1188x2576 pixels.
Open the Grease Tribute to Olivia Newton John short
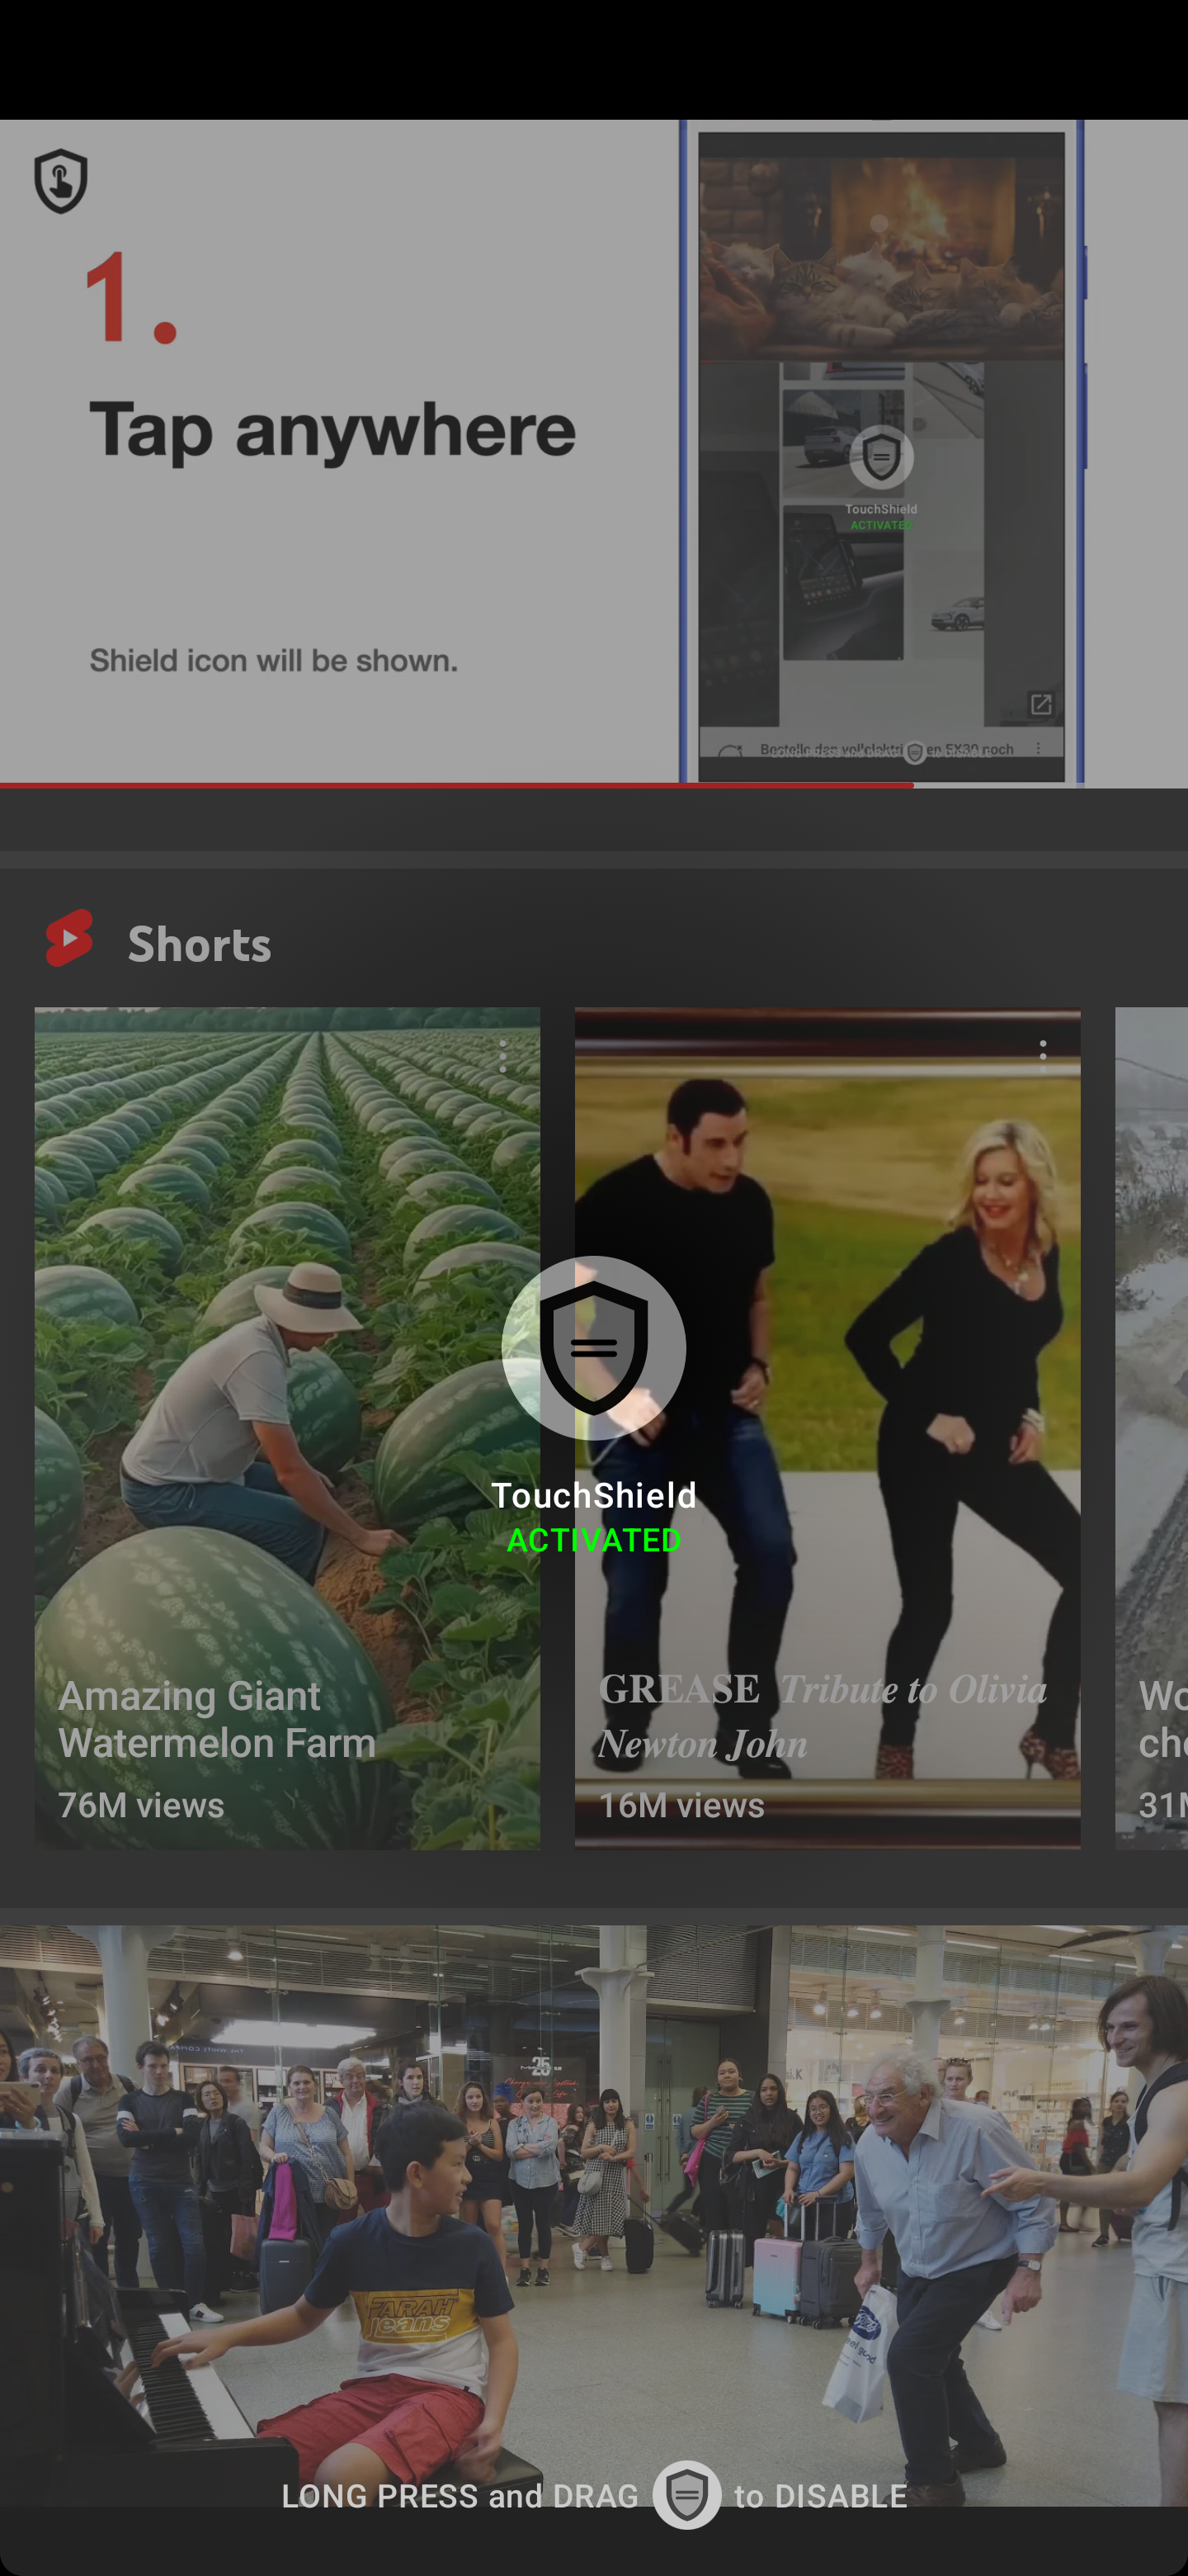tap(827, 1427)
